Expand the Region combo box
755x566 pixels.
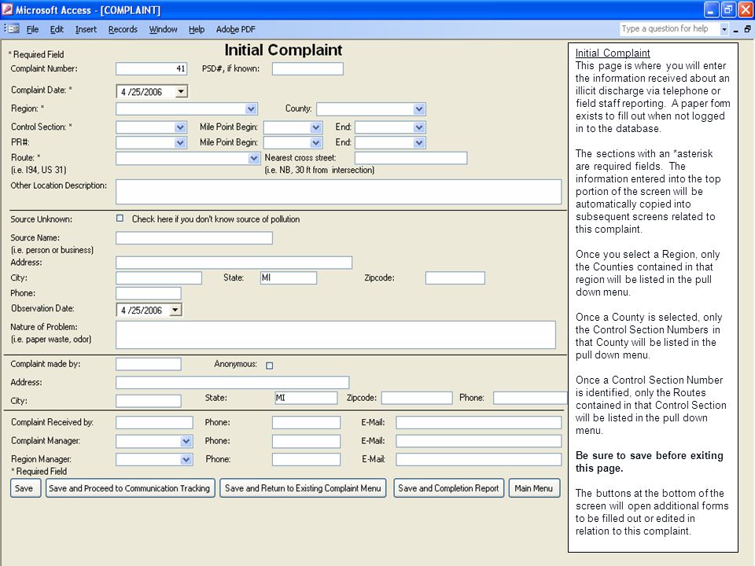(251, 108)
